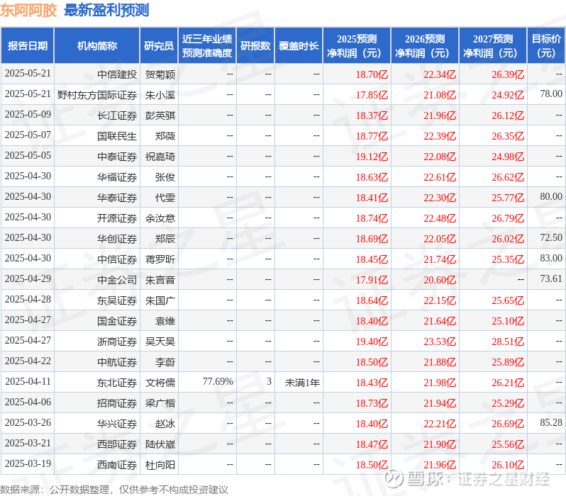
Task: Click target price 78.00
Action: click(551, 94)
